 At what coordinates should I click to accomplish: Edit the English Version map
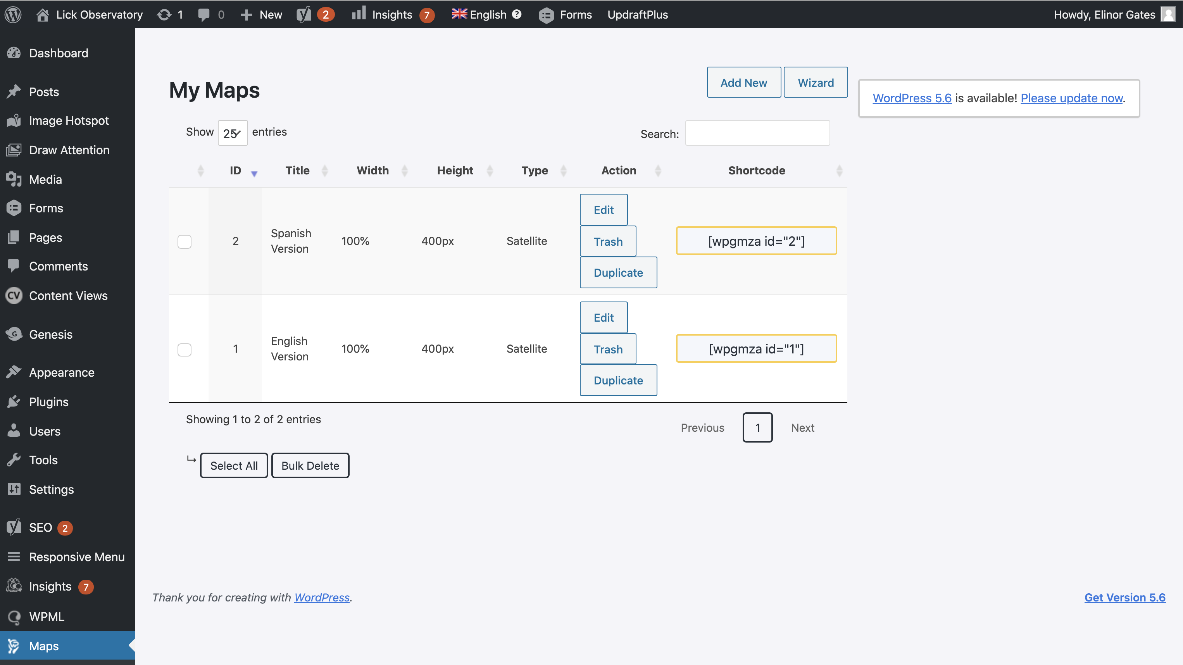tap(604, 317)
